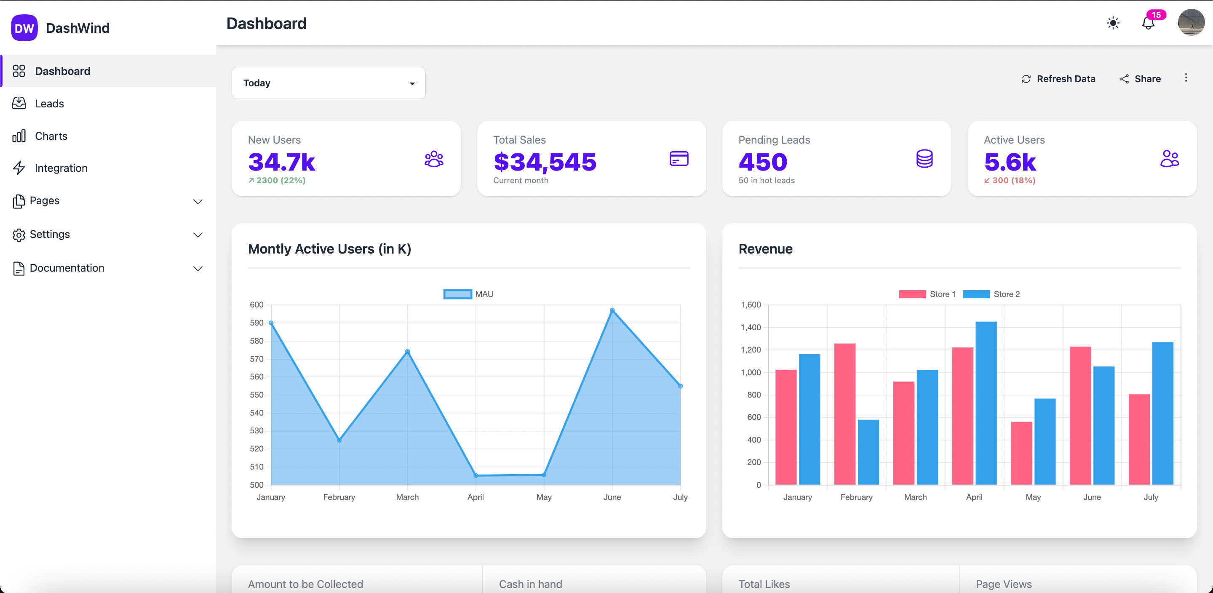The image size is (1213, 593).
Task: Click the Refresh Data button
Action: point(1058,77)
